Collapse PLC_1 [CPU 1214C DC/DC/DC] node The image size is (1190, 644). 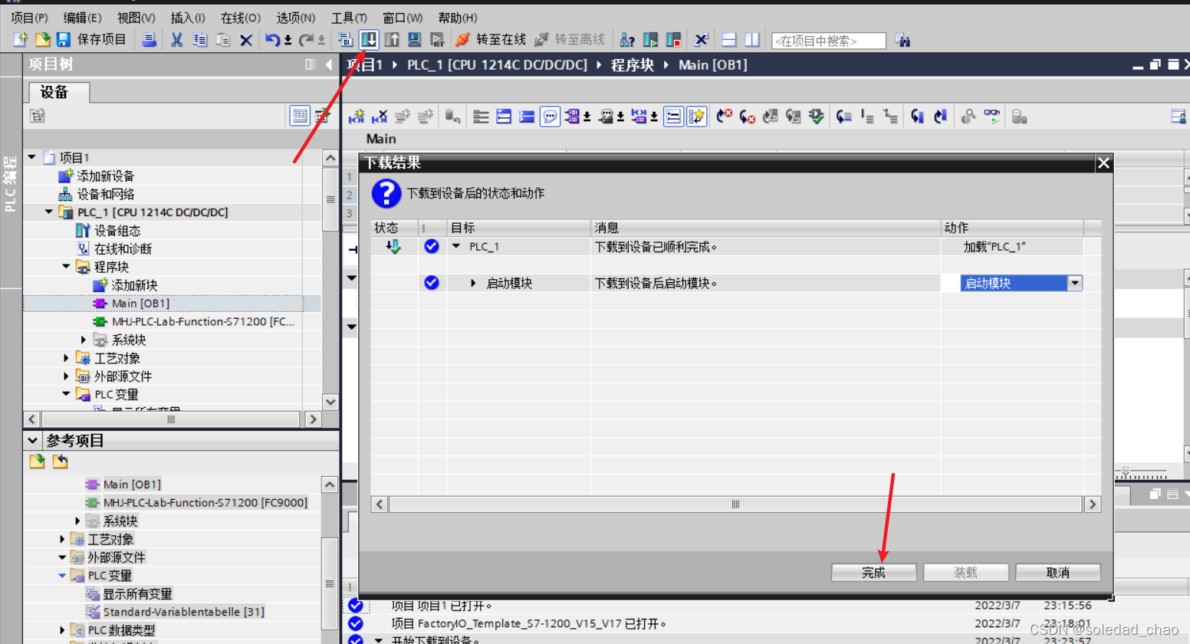pos(49,212)
